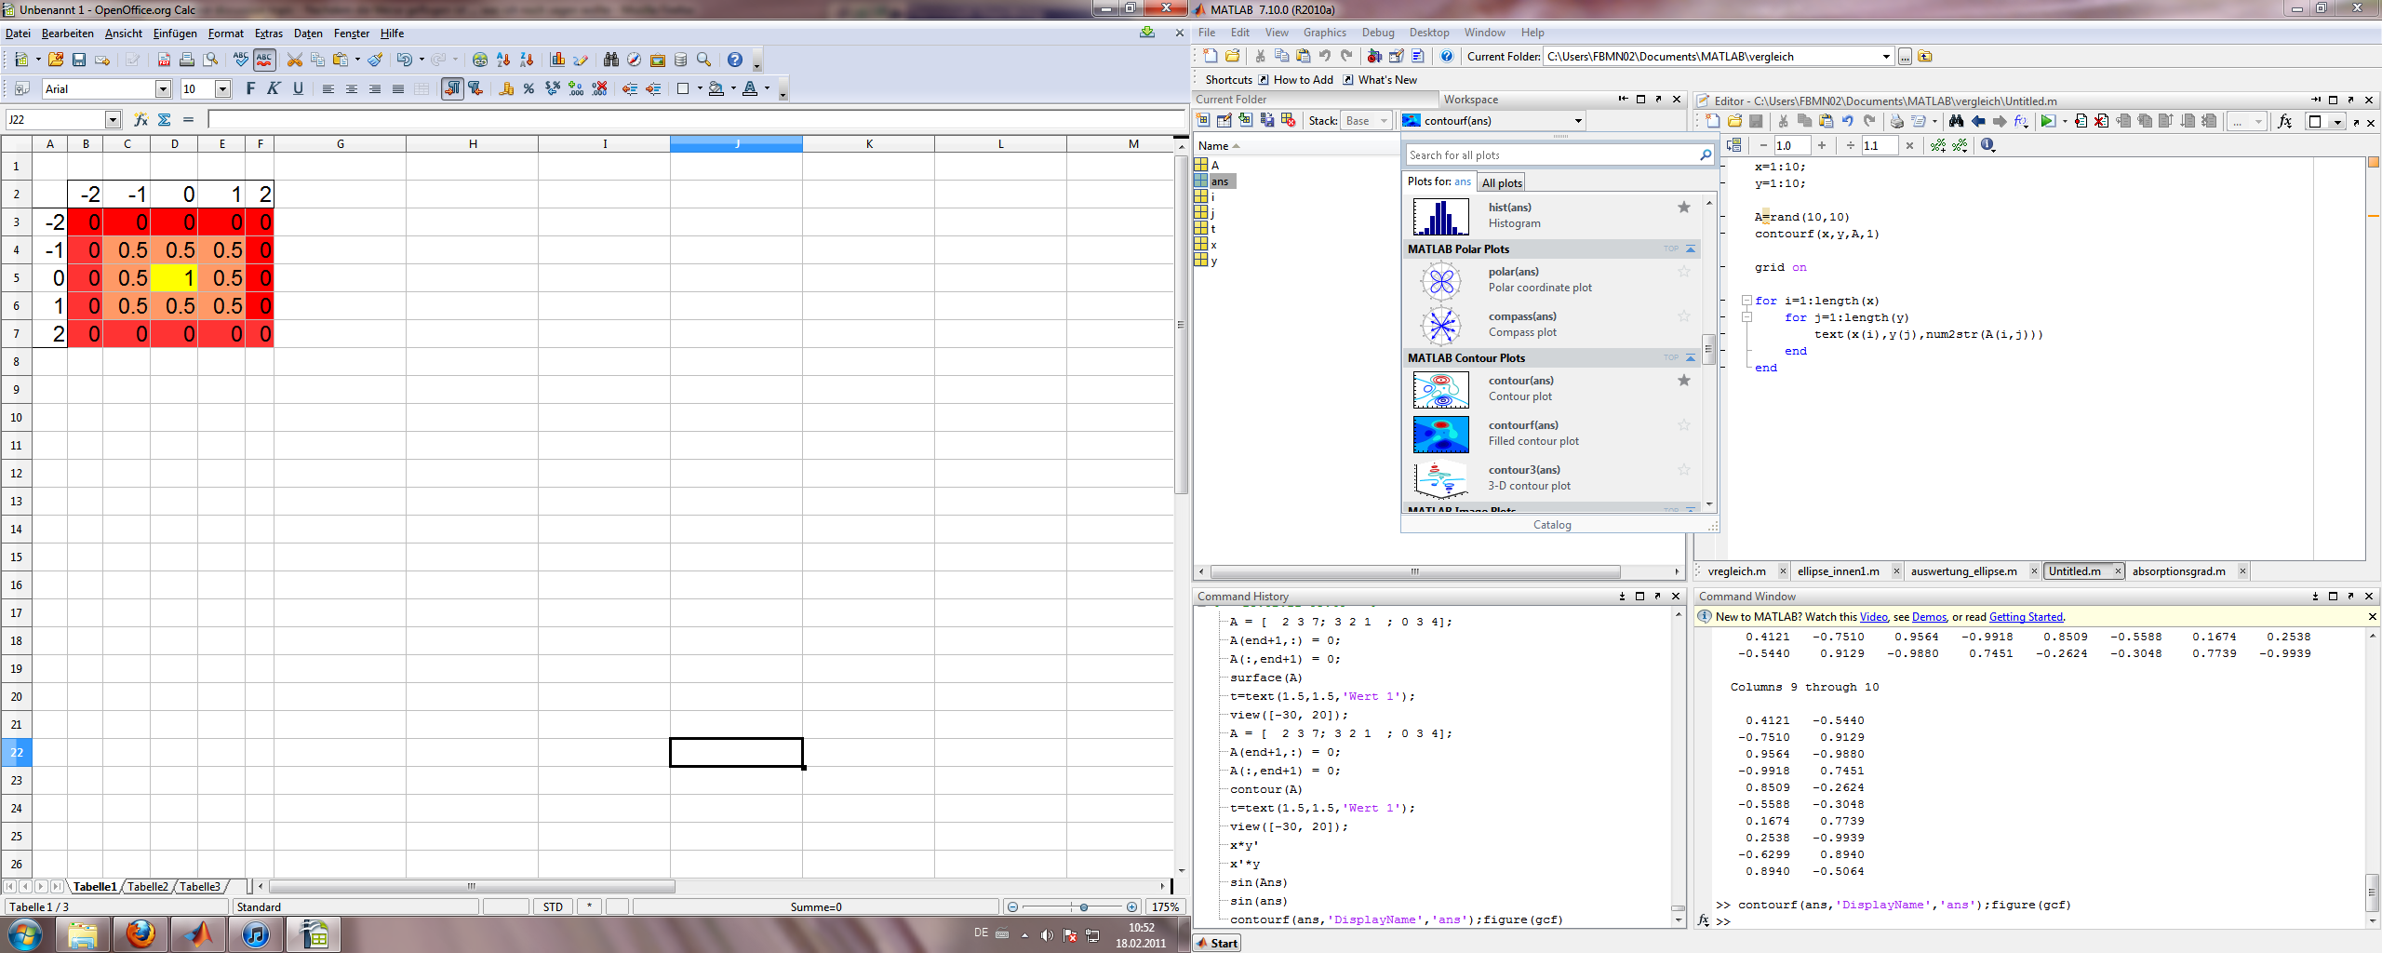
Task: Open the Catalog button below plot list
Action: point(1552,525)
